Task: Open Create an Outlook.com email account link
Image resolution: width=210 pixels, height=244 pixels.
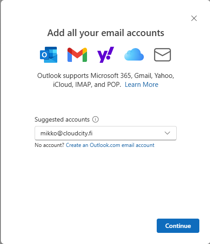Action: coord(110,145)
